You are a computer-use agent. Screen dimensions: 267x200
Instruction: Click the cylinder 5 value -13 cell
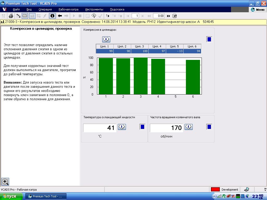pos(174,51)
